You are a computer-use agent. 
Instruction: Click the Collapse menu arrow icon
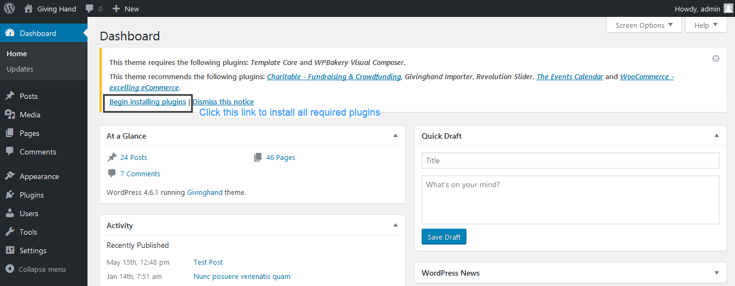[x=10, y=269]
